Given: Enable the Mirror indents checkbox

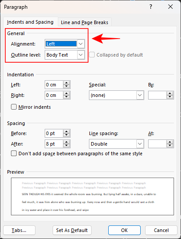Looking at the screenshot, I should (14, 107).
